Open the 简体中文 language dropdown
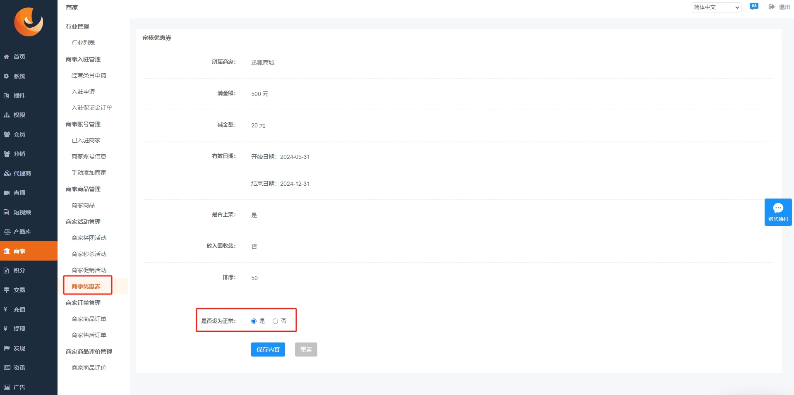The width and height of the screenshot is (794, 395). click(x=716, y=7)
